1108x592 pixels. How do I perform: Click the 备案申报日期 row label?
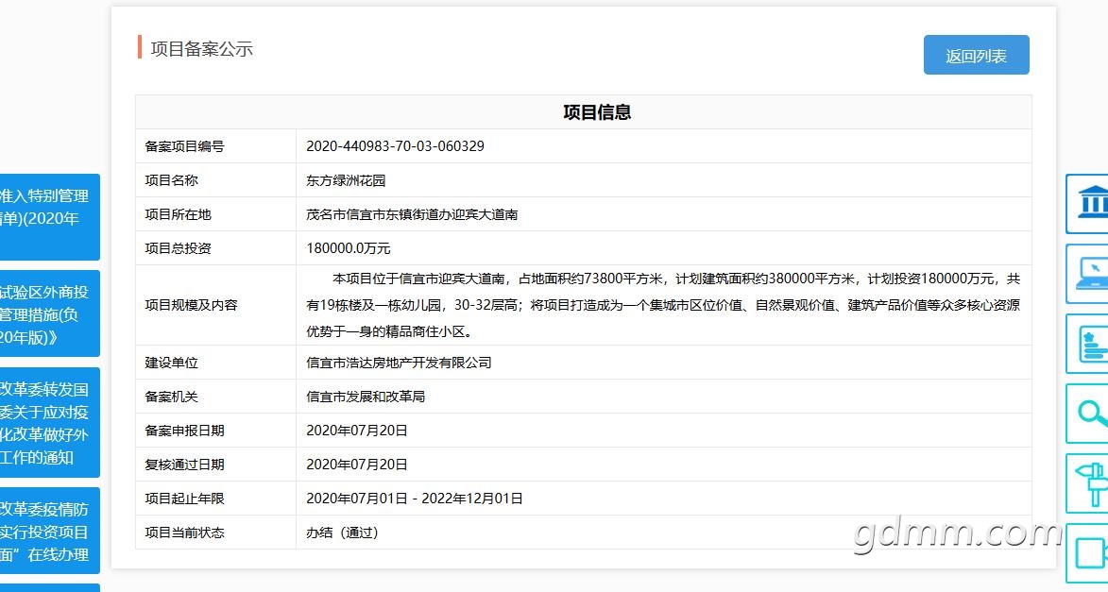coord(184,431)
